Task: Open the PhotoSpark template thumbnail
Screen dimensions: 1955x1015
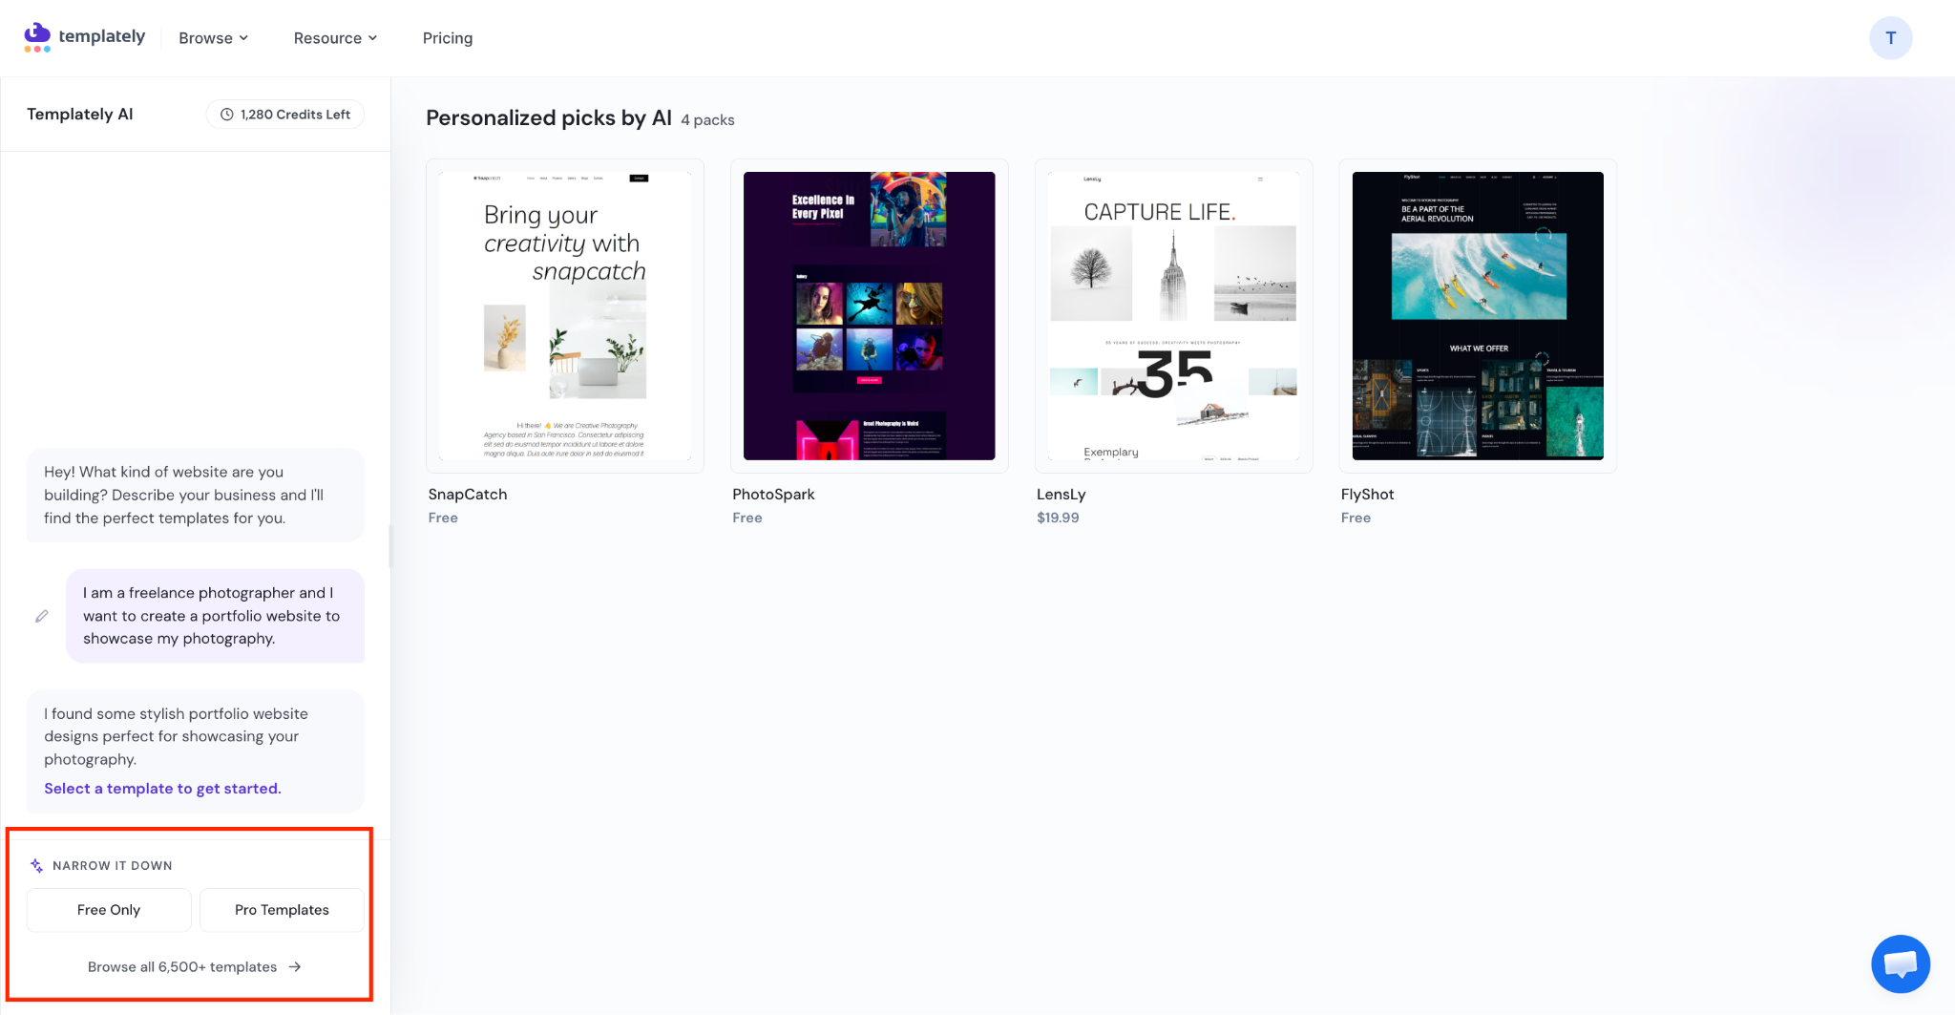Action: tap(870, 316)
